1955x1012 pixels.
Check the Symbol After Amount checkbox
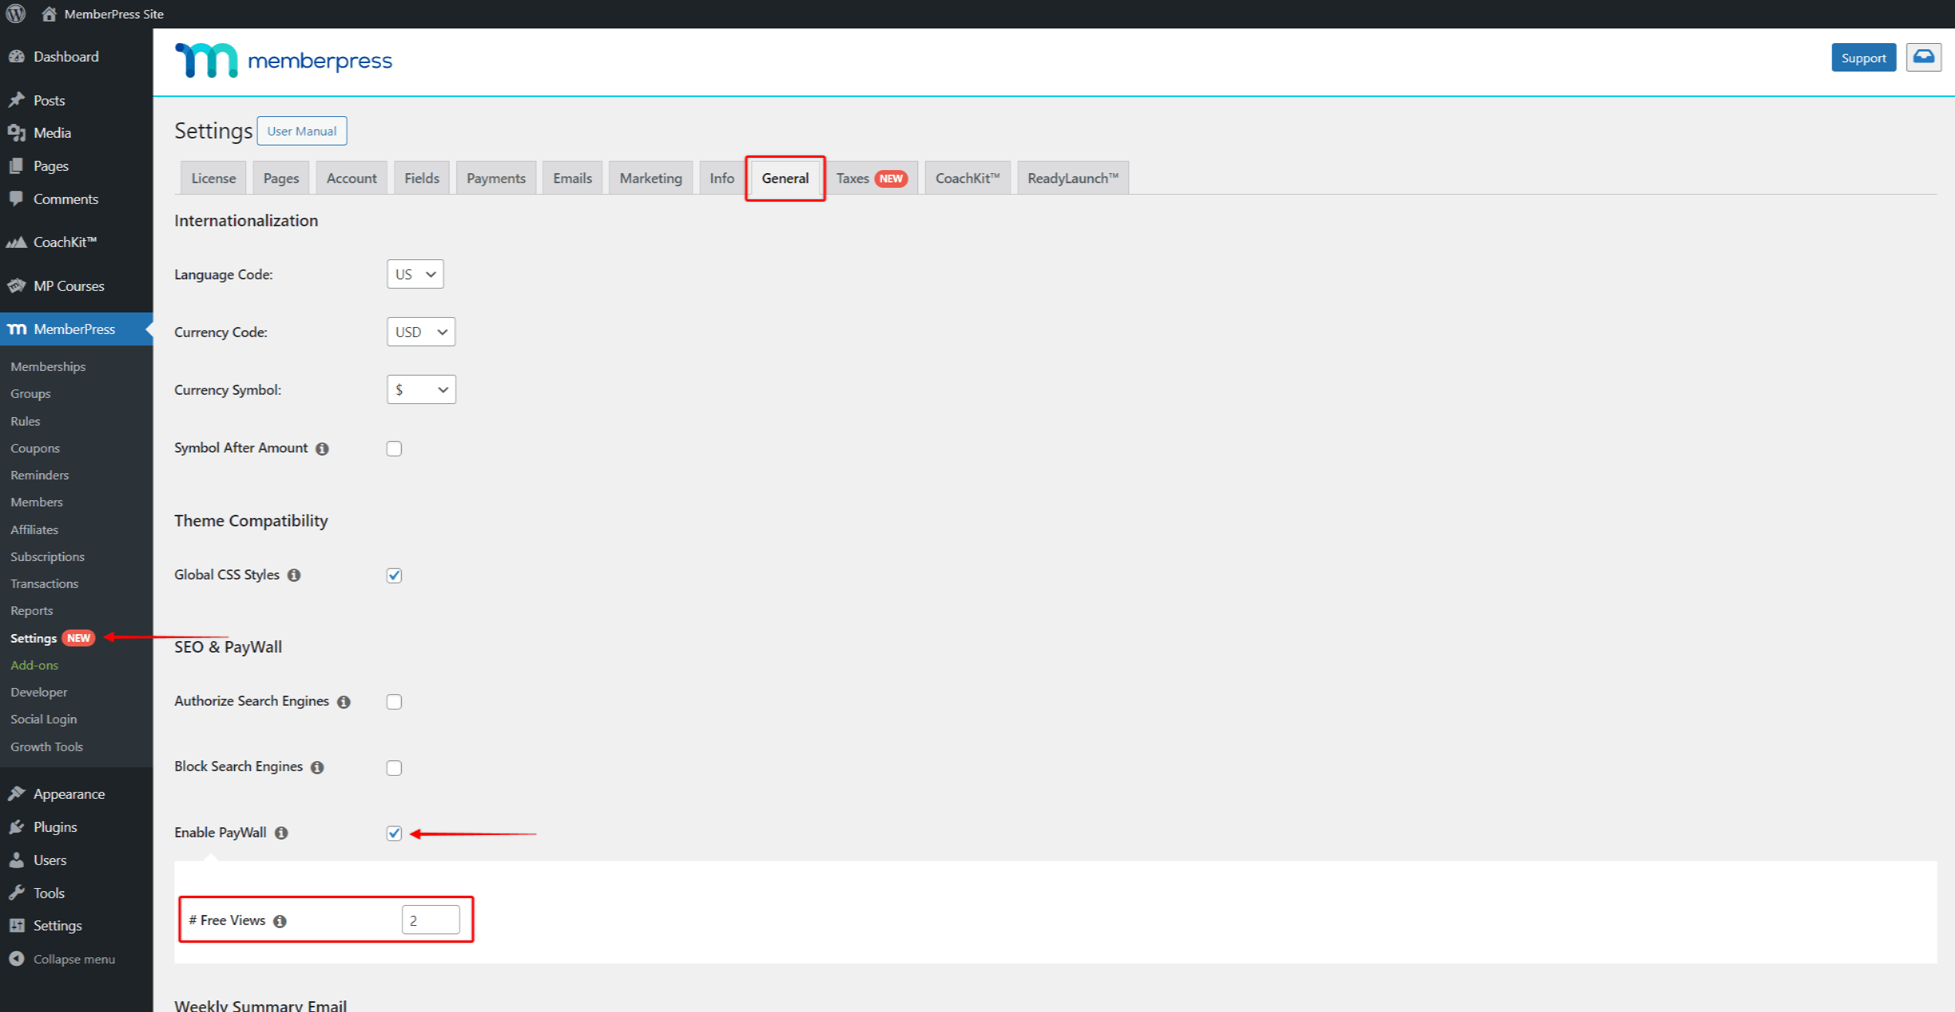click(x=394, y=449)
